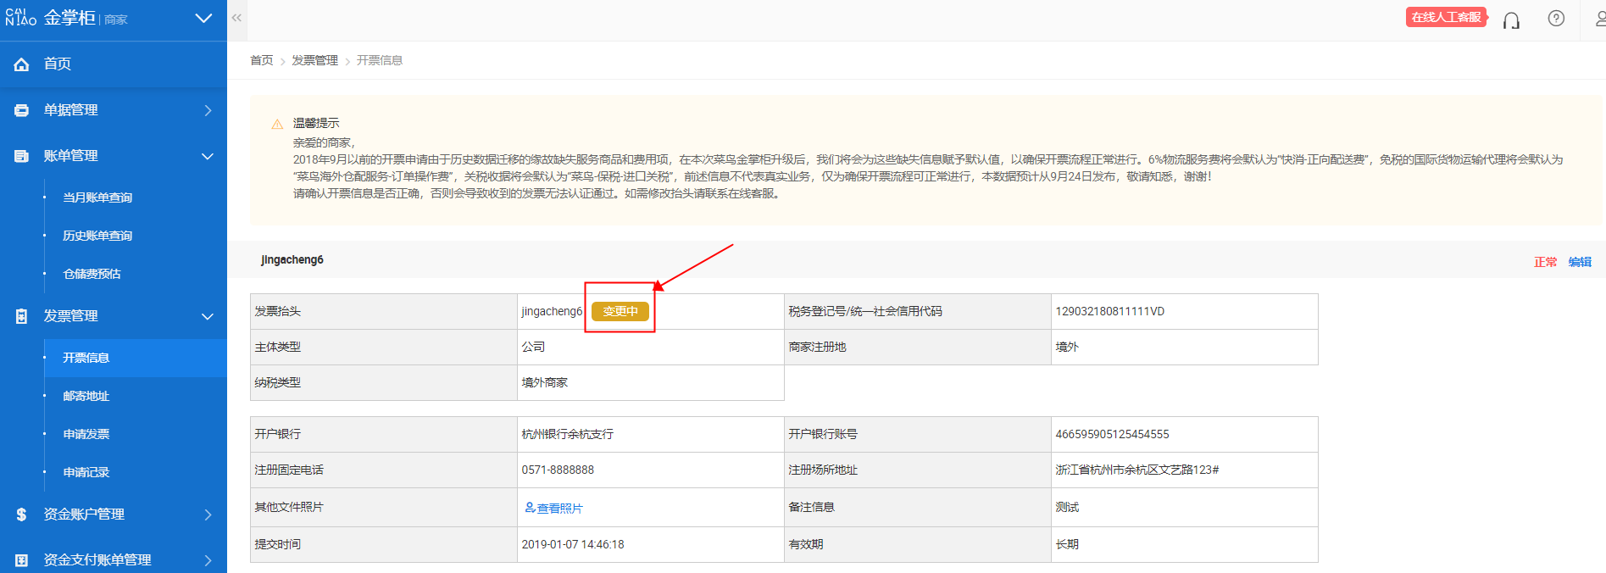Screen dimensions: 1606x573
Task: Click the 首页 breadcrumb link
Action: pyautogui.click(x=262, y=60)
